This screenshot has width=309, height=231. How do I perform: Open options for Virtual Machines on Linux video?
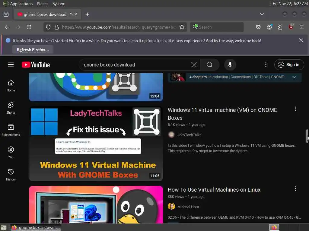[296, 189]
